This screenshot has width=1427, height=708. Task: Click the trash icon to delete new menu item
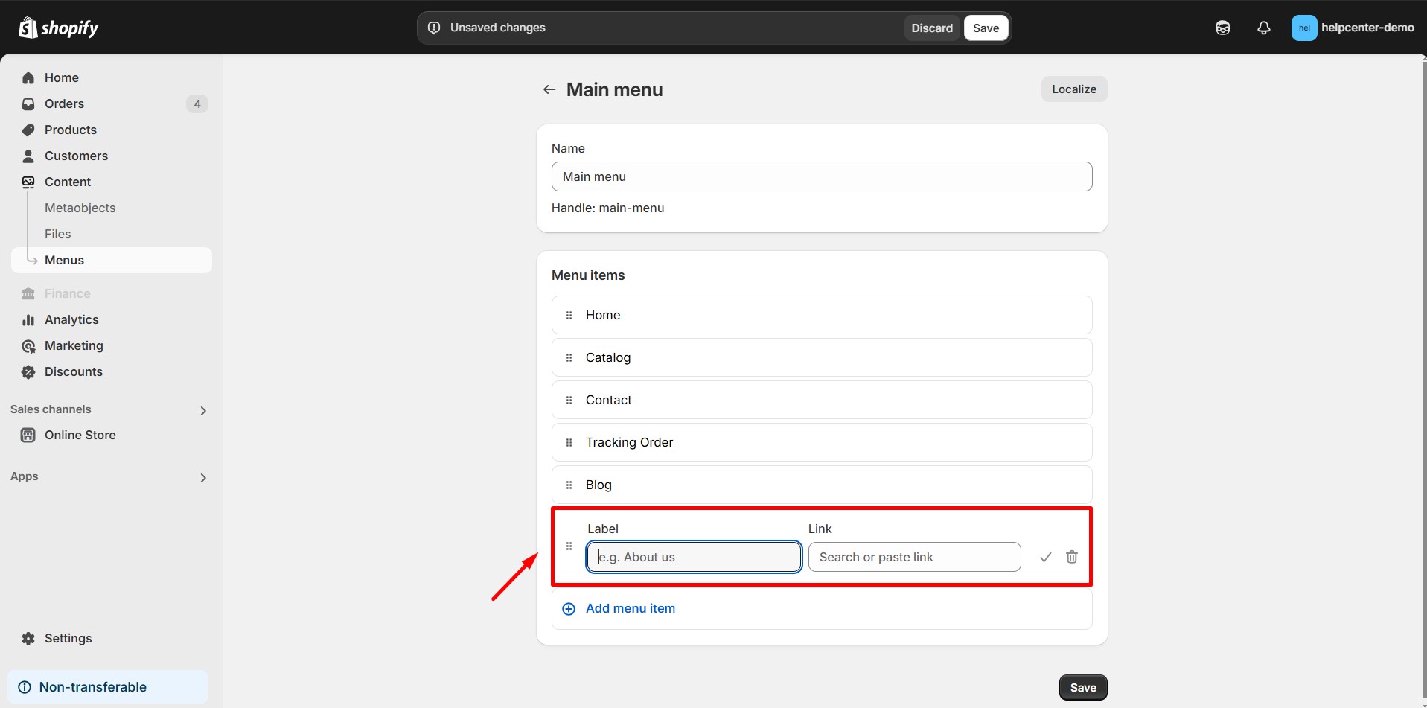1071,557
